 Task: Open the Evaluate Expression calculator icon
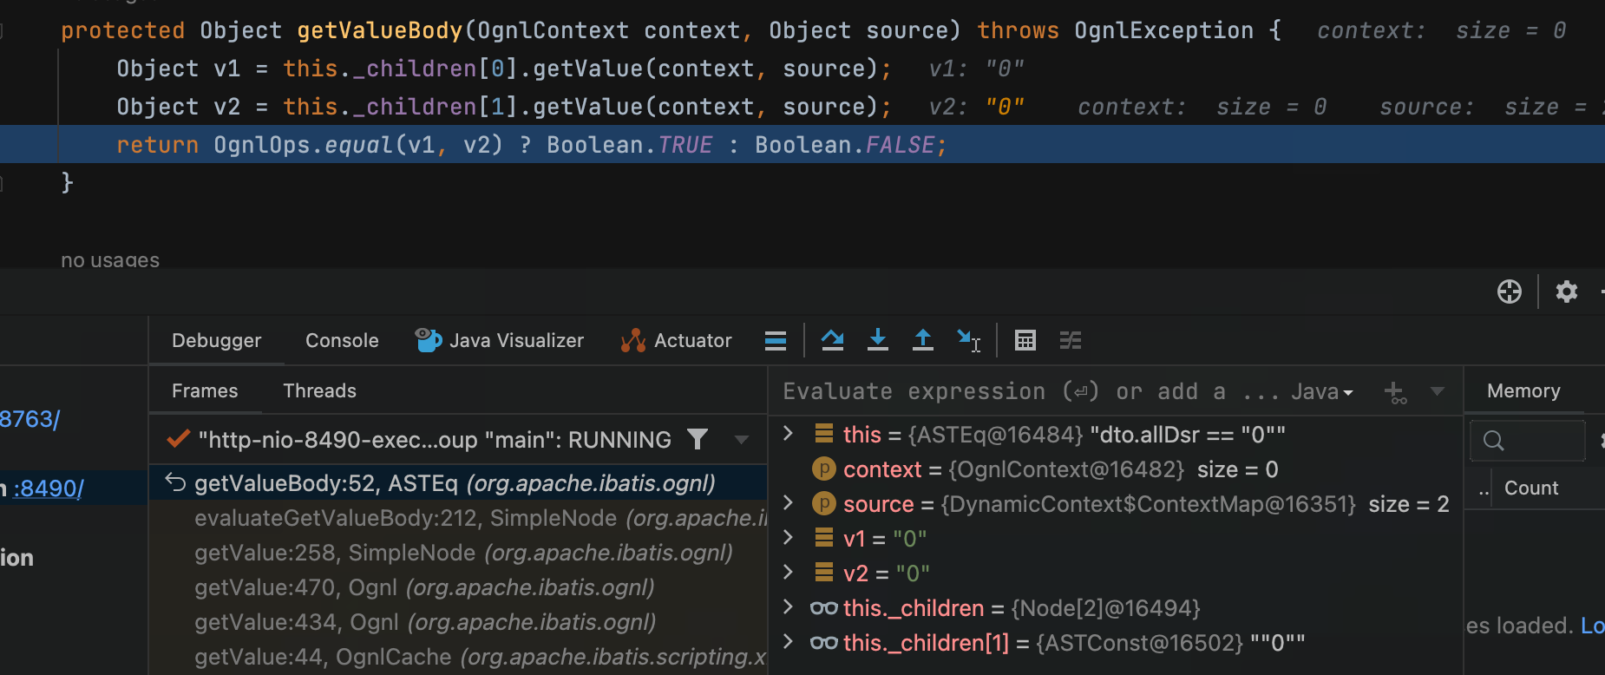point(1025,340)
